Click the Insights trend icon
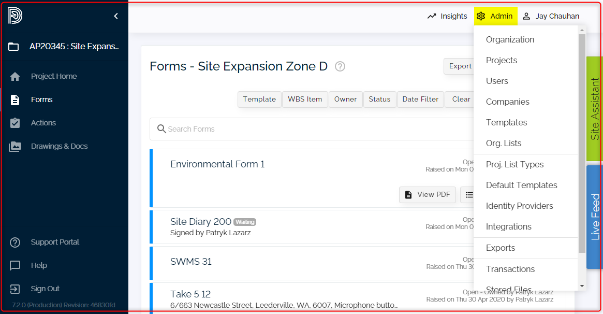Screen dimensions: 603x314 (432, 16)
